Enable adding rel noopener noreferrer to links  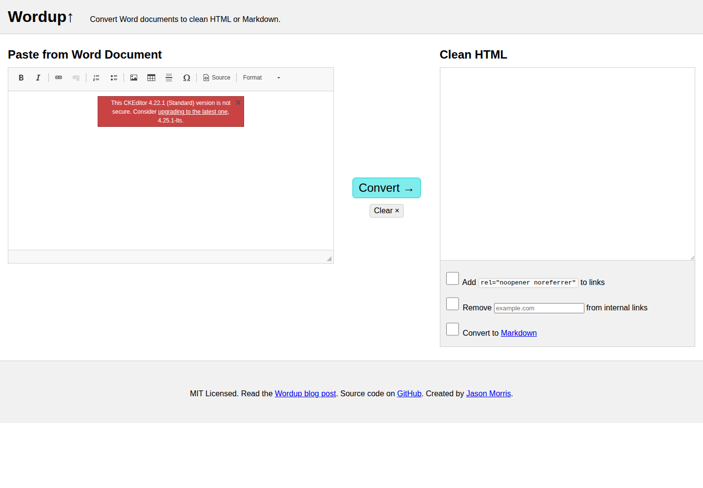pos(453,279)
